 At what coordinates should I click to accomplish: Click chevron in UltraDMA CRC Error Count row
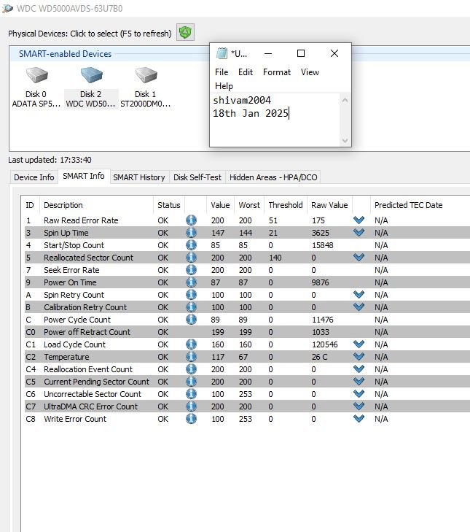[x=359, y=406]
